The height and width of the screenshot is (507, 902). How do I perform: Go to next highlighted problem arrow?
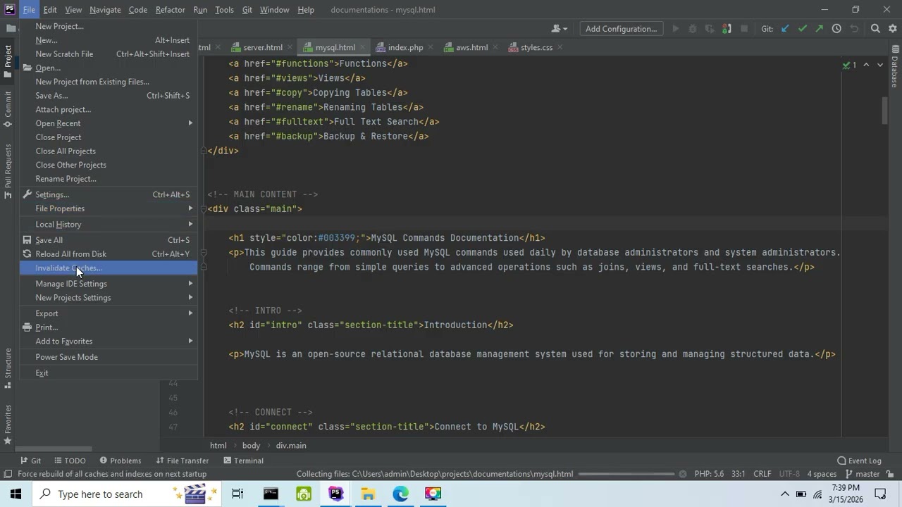(880, 65)
